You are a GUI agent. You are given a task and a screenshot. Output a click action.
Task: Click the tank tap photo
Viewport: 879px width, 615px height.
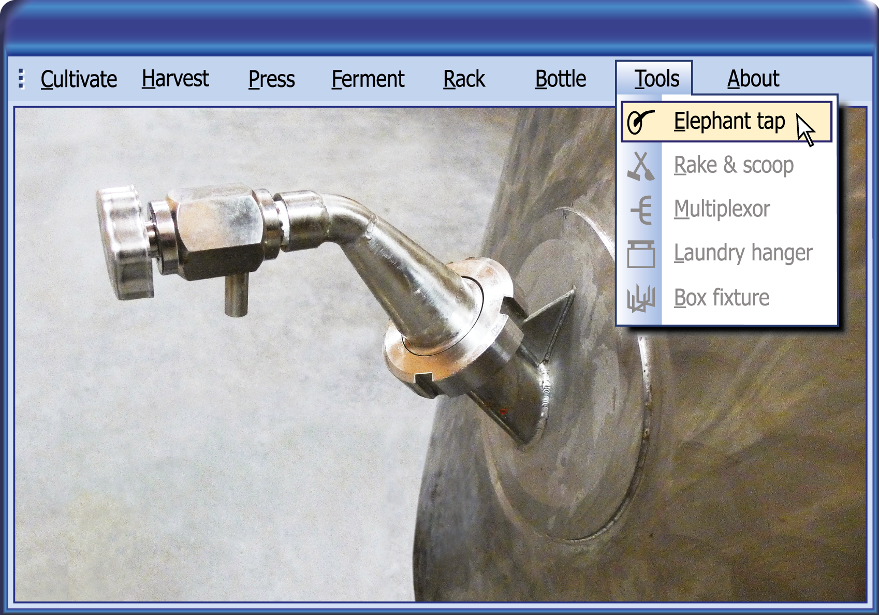pos(440,355)
